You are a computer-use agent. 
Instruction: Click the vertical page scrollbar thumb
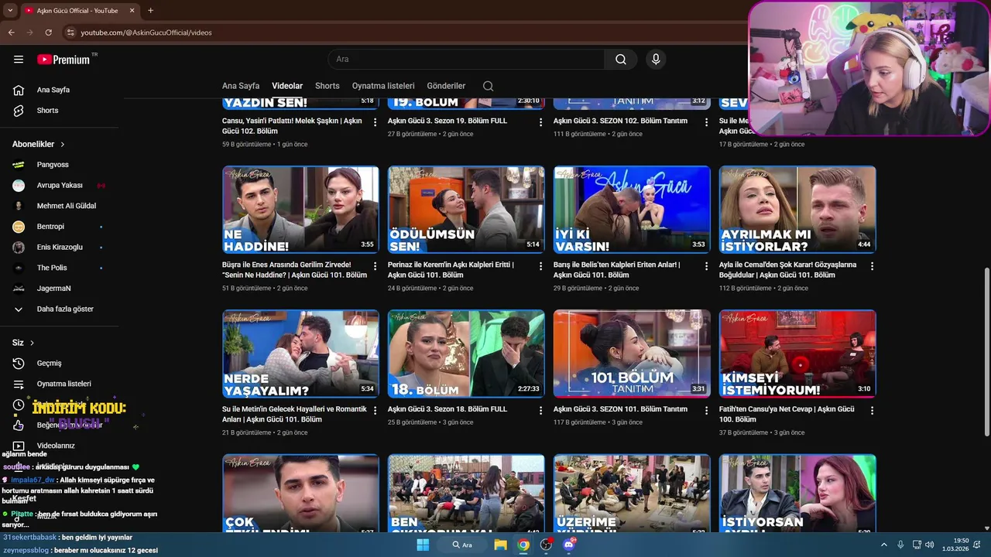(x=986, y=352)
